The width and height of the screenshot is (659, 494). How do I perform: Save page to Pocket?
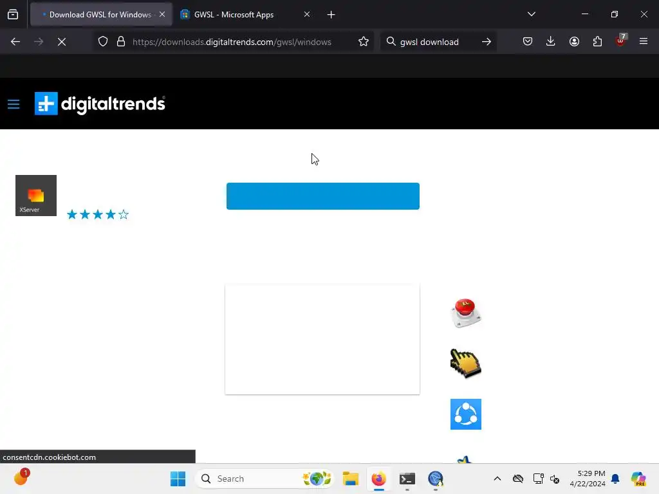coord(528,41)
